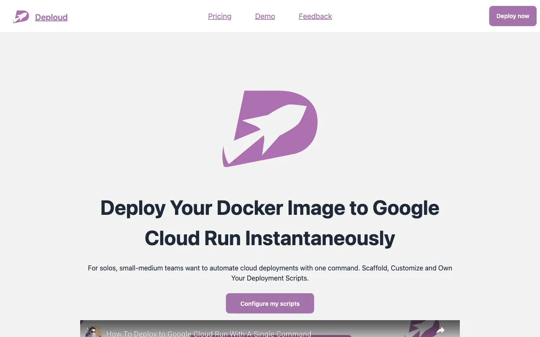Click the Deploud rocket logo in header
Viewport: 540px width, 337px height.
click(21, 17)
